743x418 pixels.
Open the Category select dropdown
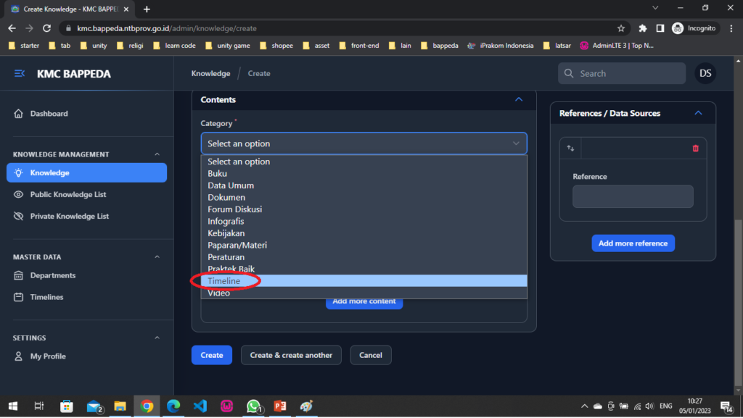[x=364, y=143]
